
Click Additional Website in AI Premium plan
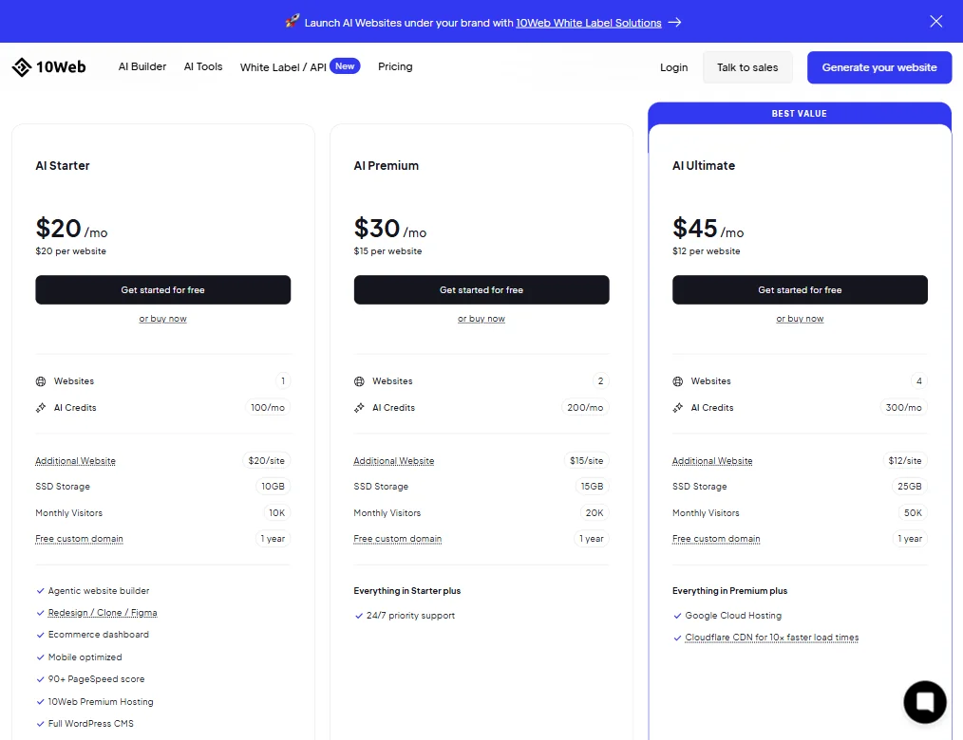[394, 461]
